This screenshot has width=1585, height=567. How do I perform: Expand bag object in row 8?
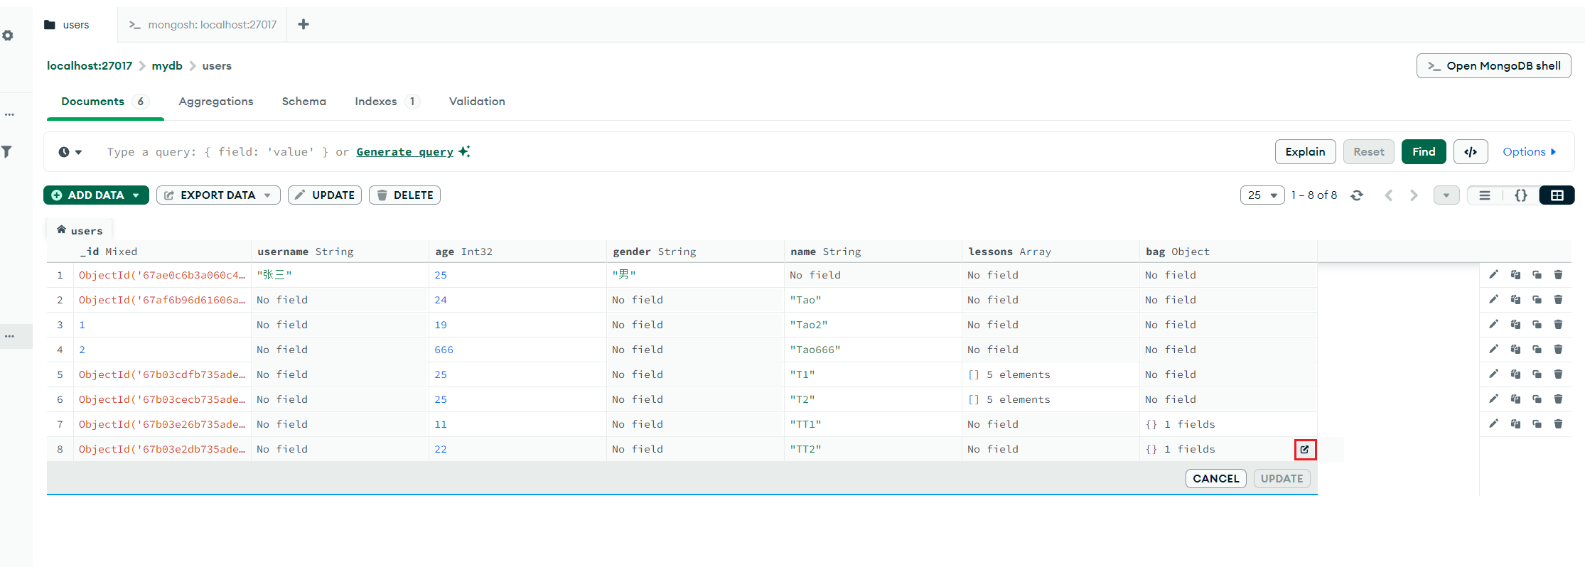(1304, 450)
